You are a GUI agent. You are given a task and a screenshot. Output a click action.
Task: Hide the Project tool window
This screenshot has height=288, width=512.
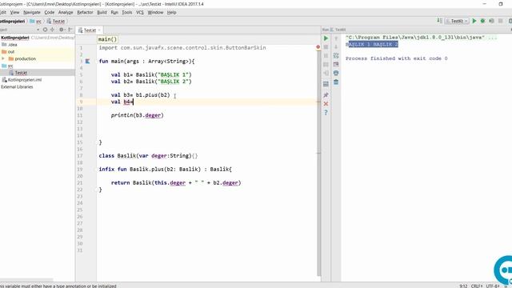click(x=70, y=30)
